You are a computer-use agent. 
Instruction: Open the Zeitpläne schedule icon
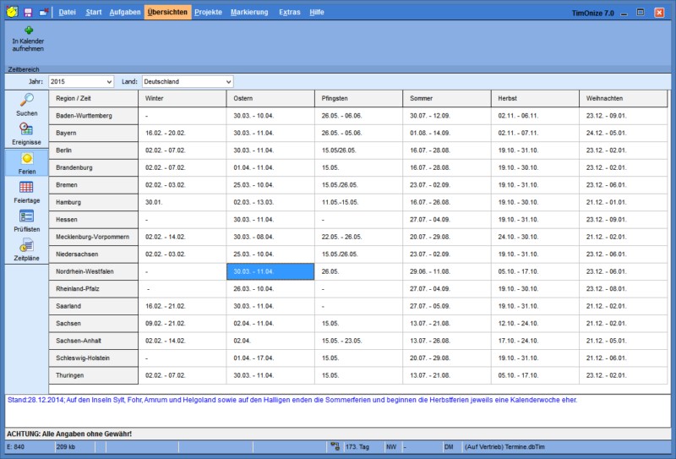[x=26, y=245]
